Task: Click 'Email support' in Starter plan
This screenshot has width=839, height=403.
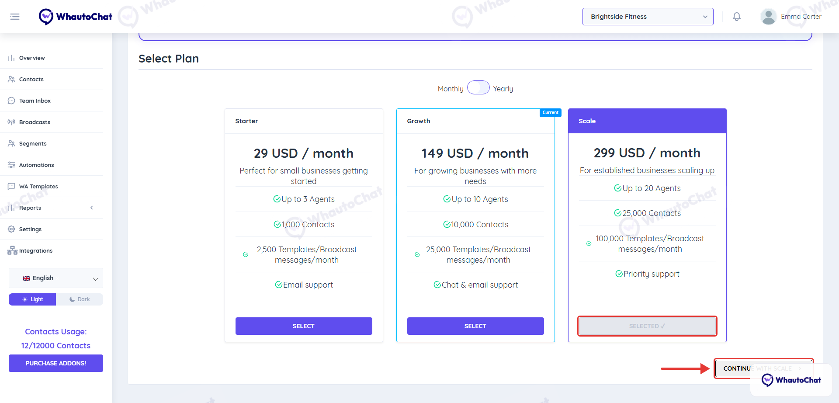Action: tap(308, 285)
